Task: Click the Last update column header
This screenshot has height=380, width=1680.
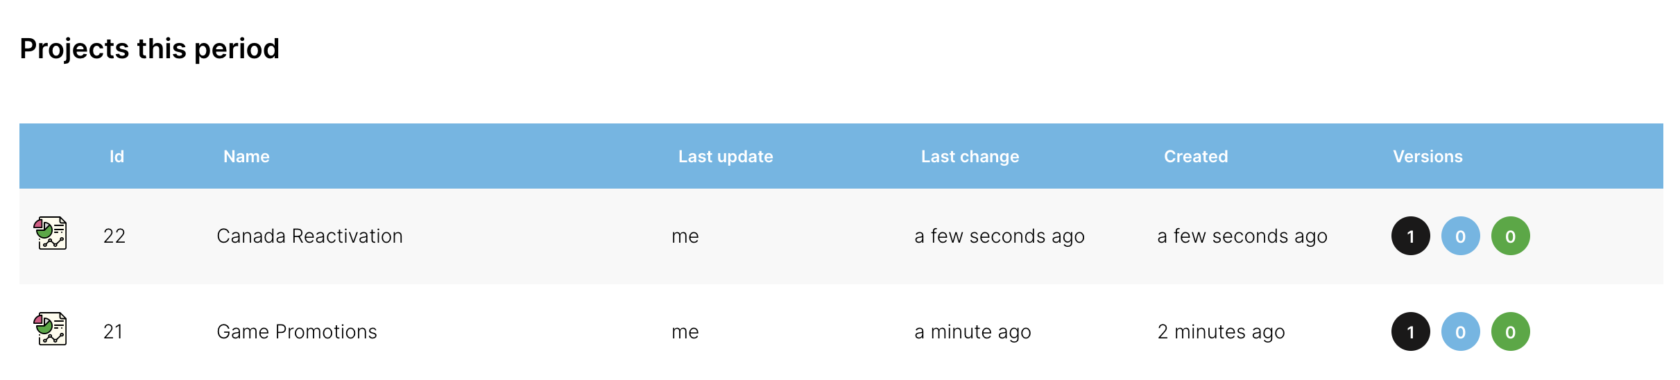Action: point(726,157)
